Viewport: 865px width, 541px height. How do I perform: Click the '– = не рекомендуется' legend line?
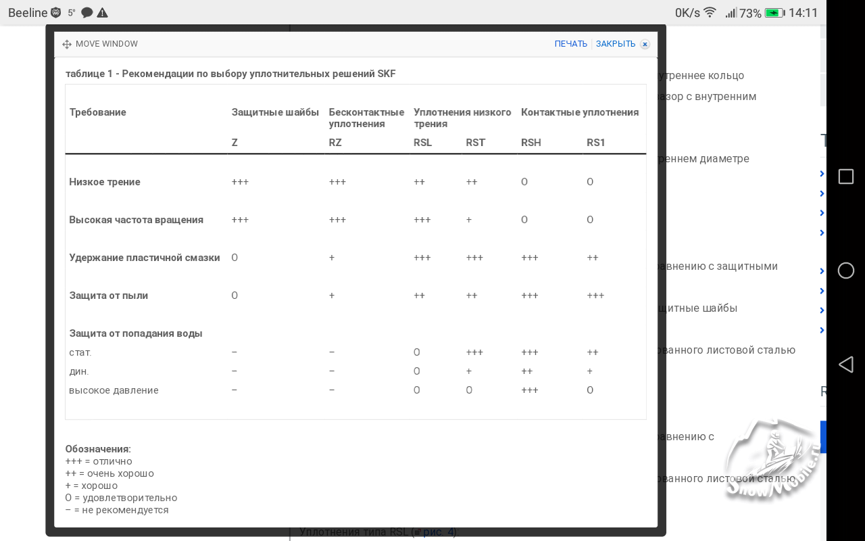(117, 510)
